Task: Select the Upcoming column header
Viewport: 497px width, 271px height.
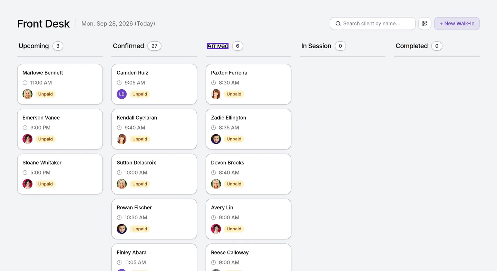Action: (x=34, y=46)
